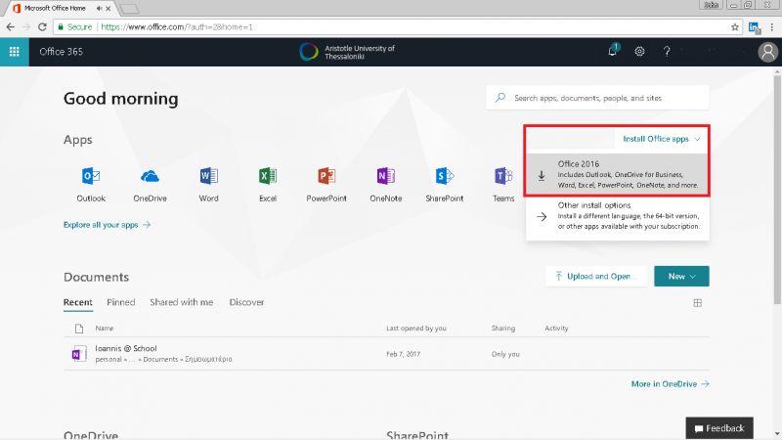Switch to the Pinned tab
The width and height of the screenshot is (782, 440).
[x=120, y=302]
